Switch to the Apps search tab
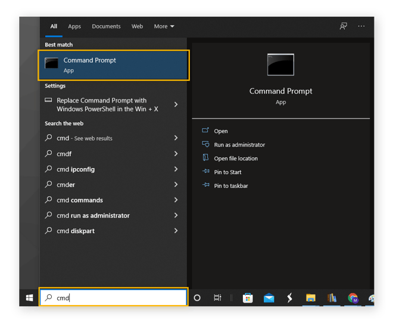 click(x=74, y=26)
